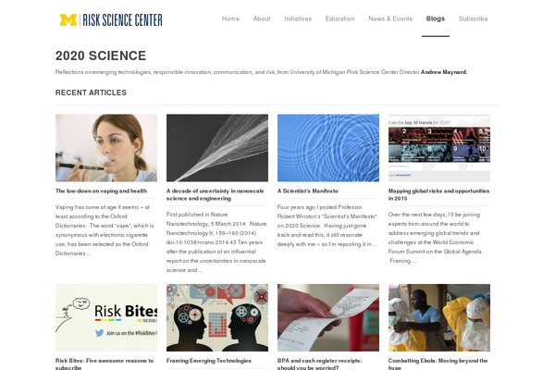Open 'Combatting Ebola' article title link
The width and height of the screenshot is (555, 370).
(438, 364)
